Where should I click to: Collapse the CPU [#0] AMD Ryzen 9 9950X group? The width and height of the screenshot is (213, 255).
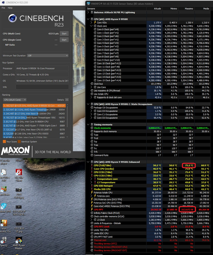(88, 19)
